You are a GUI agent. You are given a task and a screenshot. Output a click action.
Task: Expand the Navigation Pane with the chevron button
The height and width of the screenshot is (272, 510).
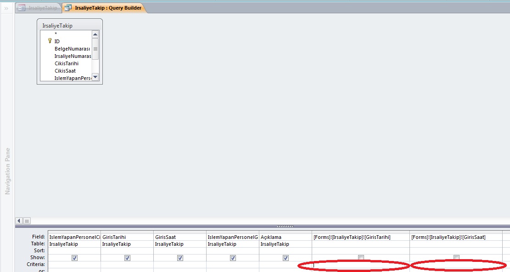[x=6, y=8]
